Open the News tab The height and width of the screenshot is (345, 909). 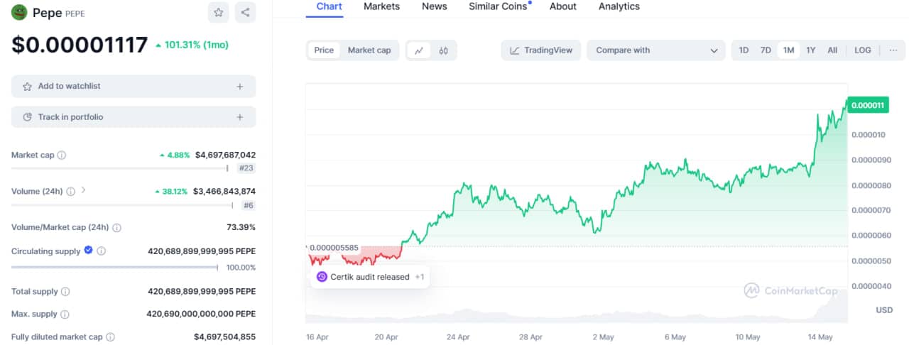click(x=435, y=6)
